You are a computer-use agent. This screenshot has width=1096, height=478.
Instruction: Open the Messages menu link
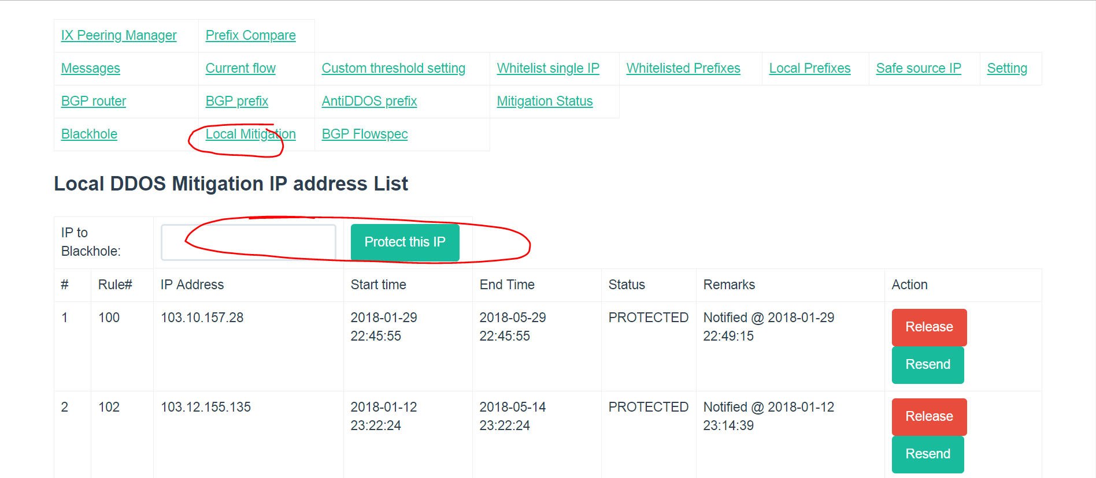coord(90,69)
